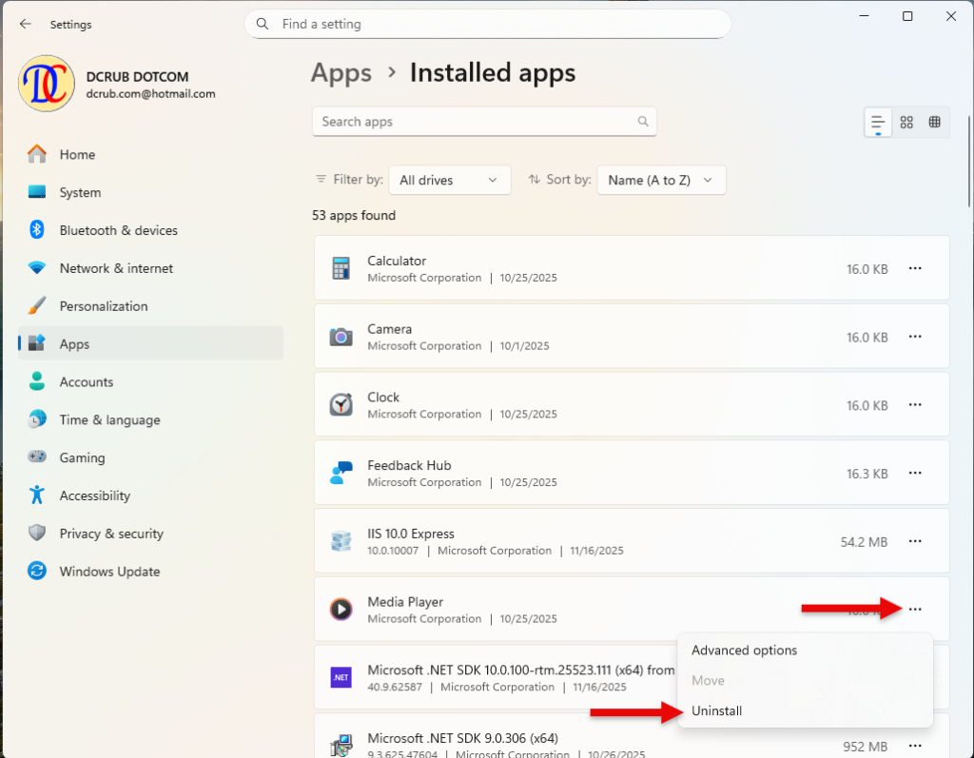Screen dimensions: 974x758
Task: Open more options for IIS 10.0 Express
Action: pyautogui.click(x=915, y=542)
